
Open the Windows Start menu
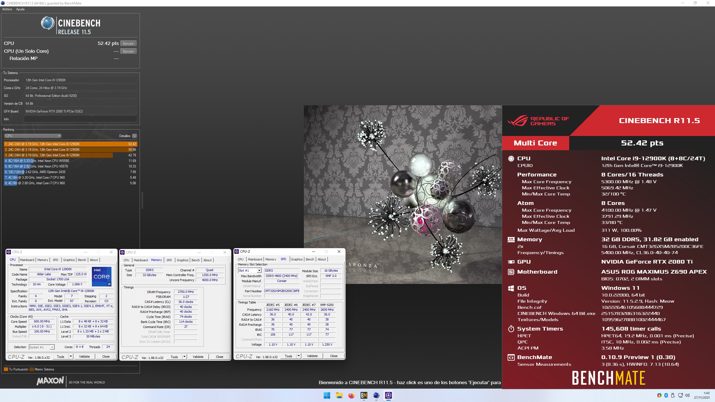[327, 395]
